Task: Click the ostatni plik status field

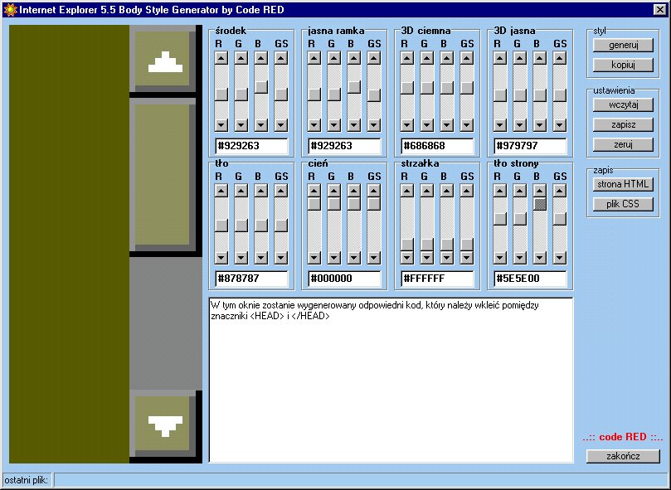Action: (360, 480)
